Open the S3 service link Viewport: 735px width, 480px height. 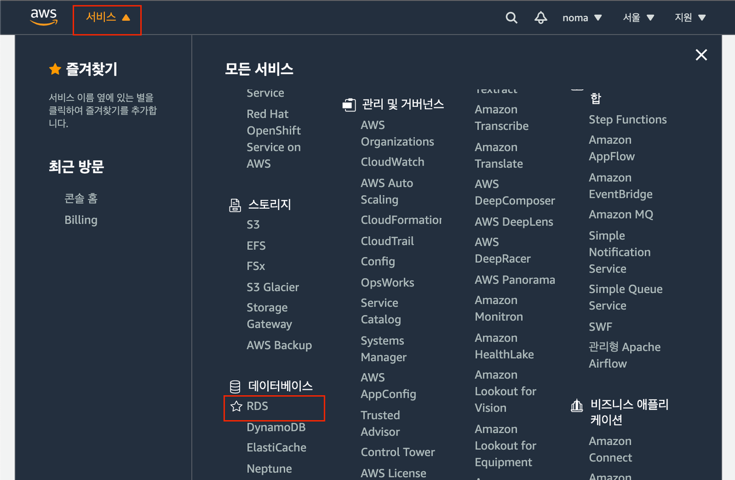tap(253, 224)
